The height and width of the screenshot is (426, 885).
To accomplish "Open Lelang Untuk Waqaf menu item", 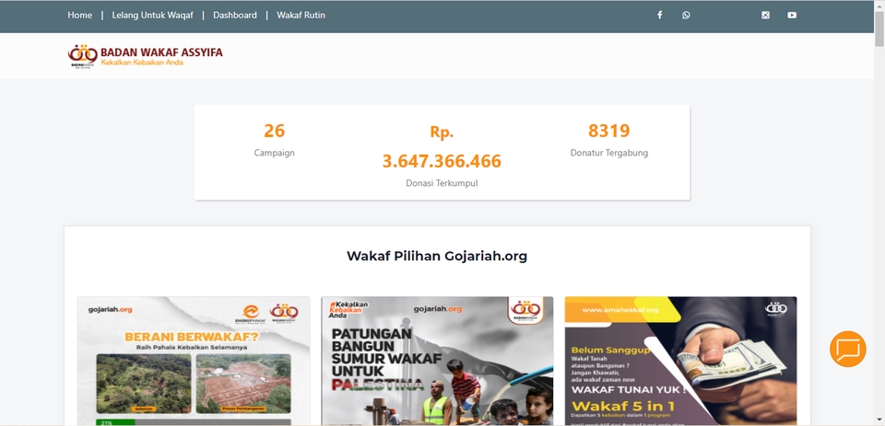I will (152, 16).
